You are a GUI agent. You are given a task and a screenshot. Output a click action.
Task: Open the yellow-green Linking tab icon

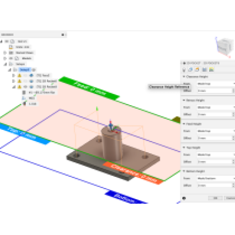tap(211, 69)
